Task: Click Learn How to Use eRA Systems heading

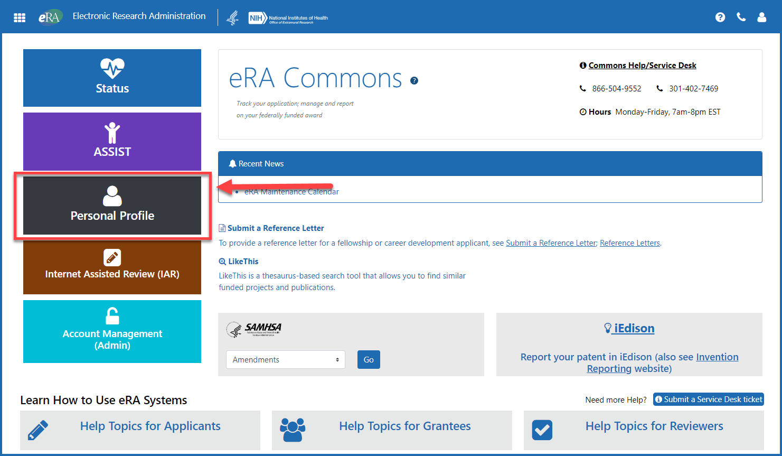Action: (x=103, y=400)
